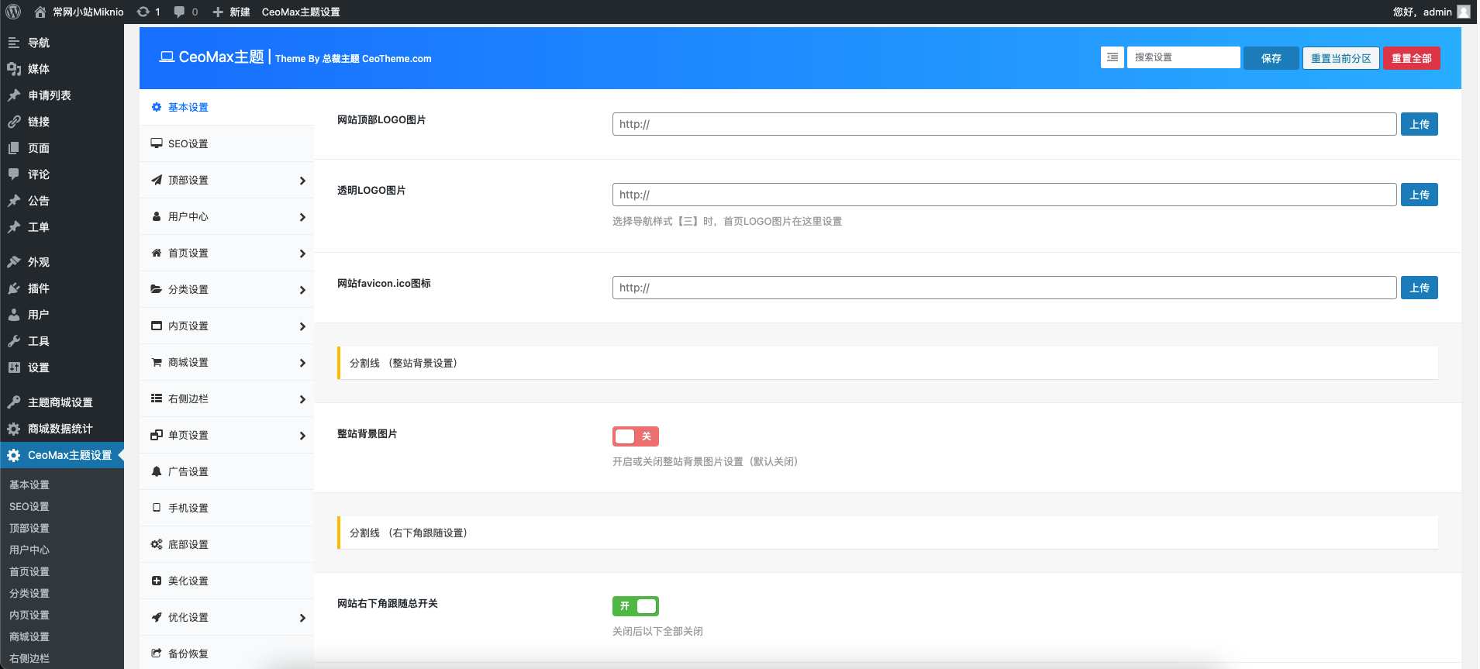Expand the 首页设置 chevron arrow
This screenshot has height=669, width=1480.
tap(302, 253)
